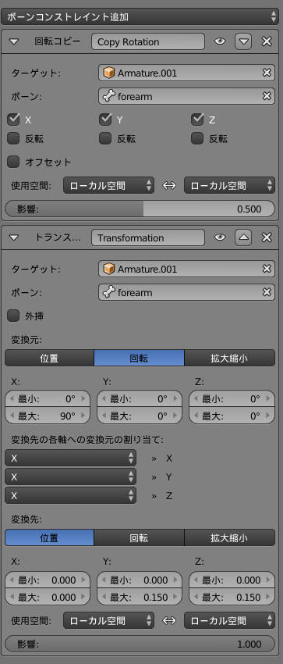This screenshot has height=664, width=283.
Task: Enable 反転 (invert) for the Z axis
Action: coord(197,138)
